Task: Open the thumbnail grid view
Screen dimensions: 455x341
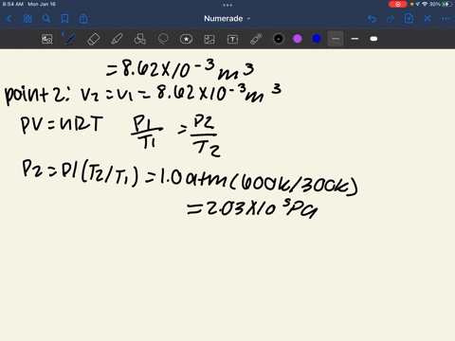Action: click(x=27, y=19)
